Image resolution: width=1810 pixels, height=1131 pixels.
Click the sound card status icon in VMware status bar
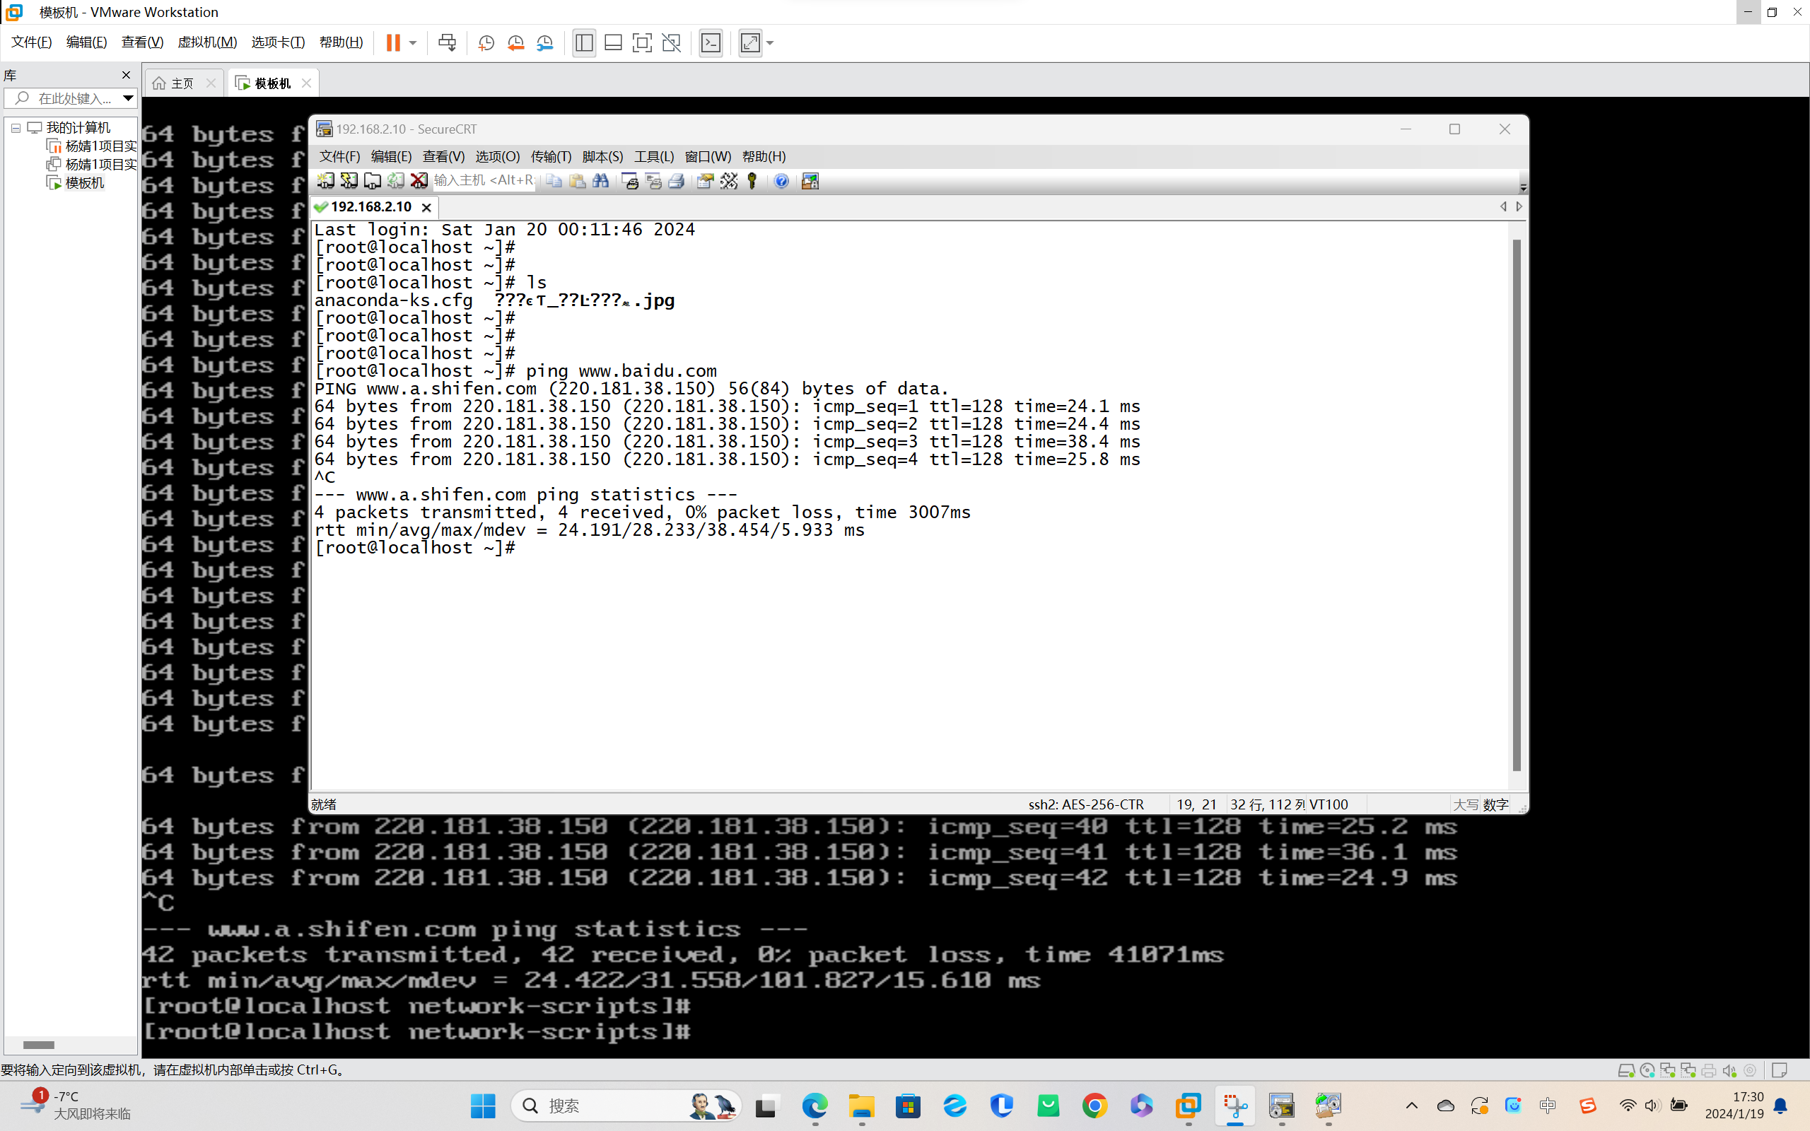1729,1070
